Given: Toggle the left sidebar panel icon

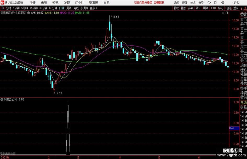Looking at the screenshot, I should [x=2, y=8].
